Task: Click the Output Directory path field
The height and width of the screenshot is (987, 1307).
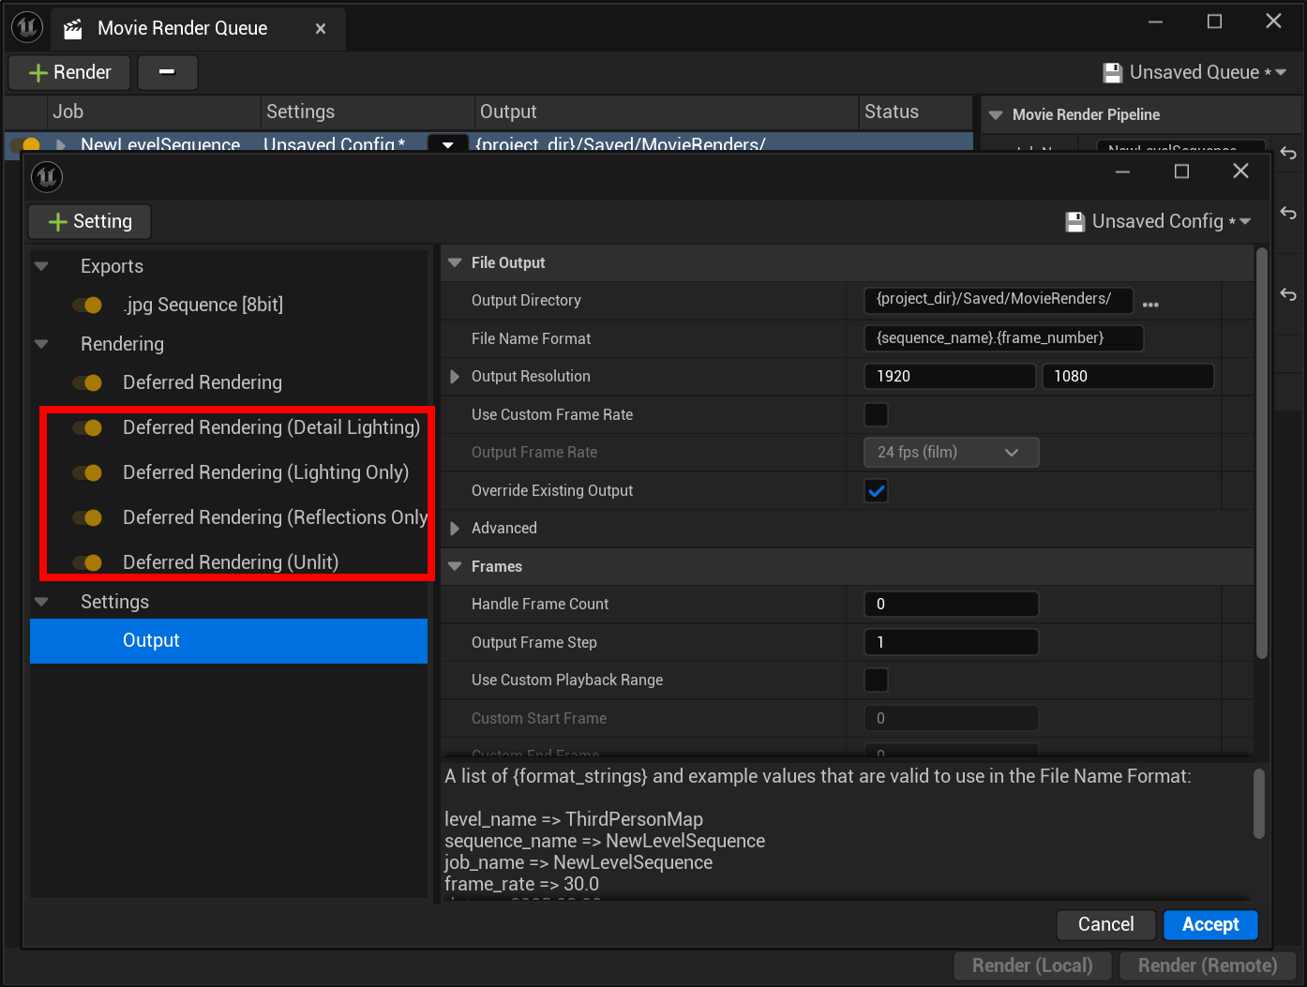Action: (998, 300)
